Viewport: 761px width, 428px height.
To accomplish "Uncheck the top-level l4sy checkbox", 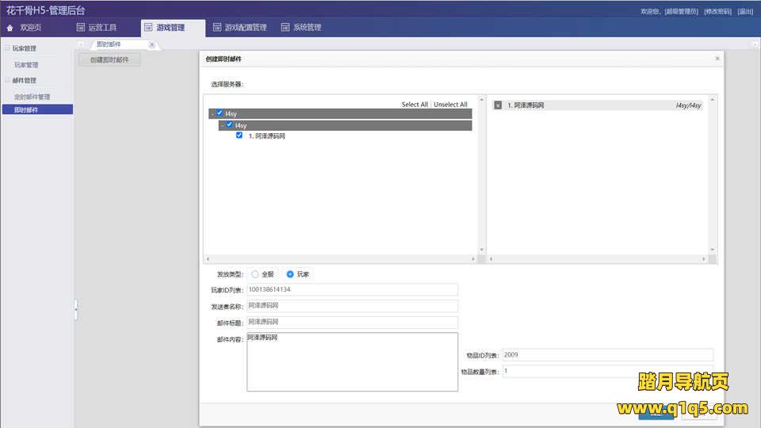I will [220, 113].
